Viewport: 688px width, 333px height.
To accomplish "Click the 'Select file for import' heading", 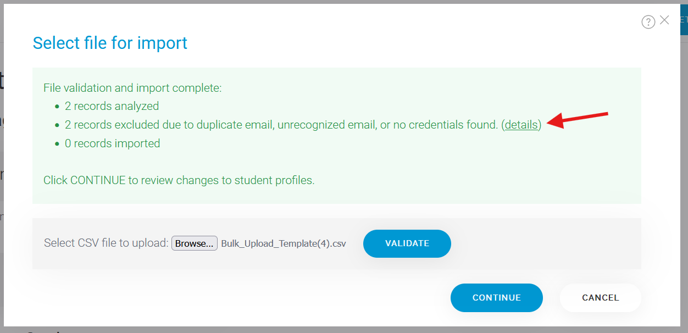I will coord(110,43).
